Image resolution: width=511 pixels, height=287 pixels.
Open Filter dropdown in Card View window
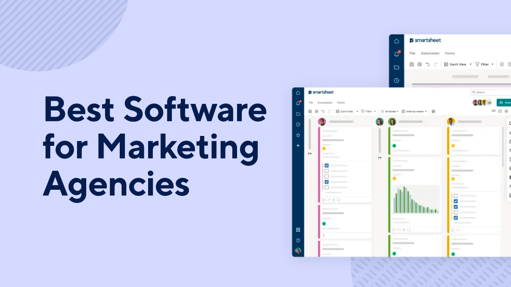(368, 111)
